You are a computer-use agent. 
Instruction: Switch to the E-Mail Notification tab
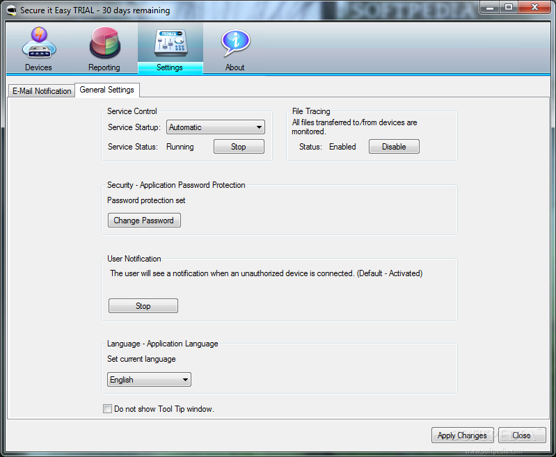[42, 90]
